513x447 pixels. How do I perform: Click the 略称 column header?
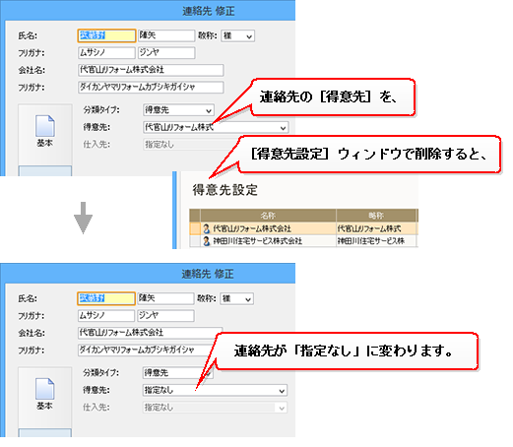(x=376, y=216)
